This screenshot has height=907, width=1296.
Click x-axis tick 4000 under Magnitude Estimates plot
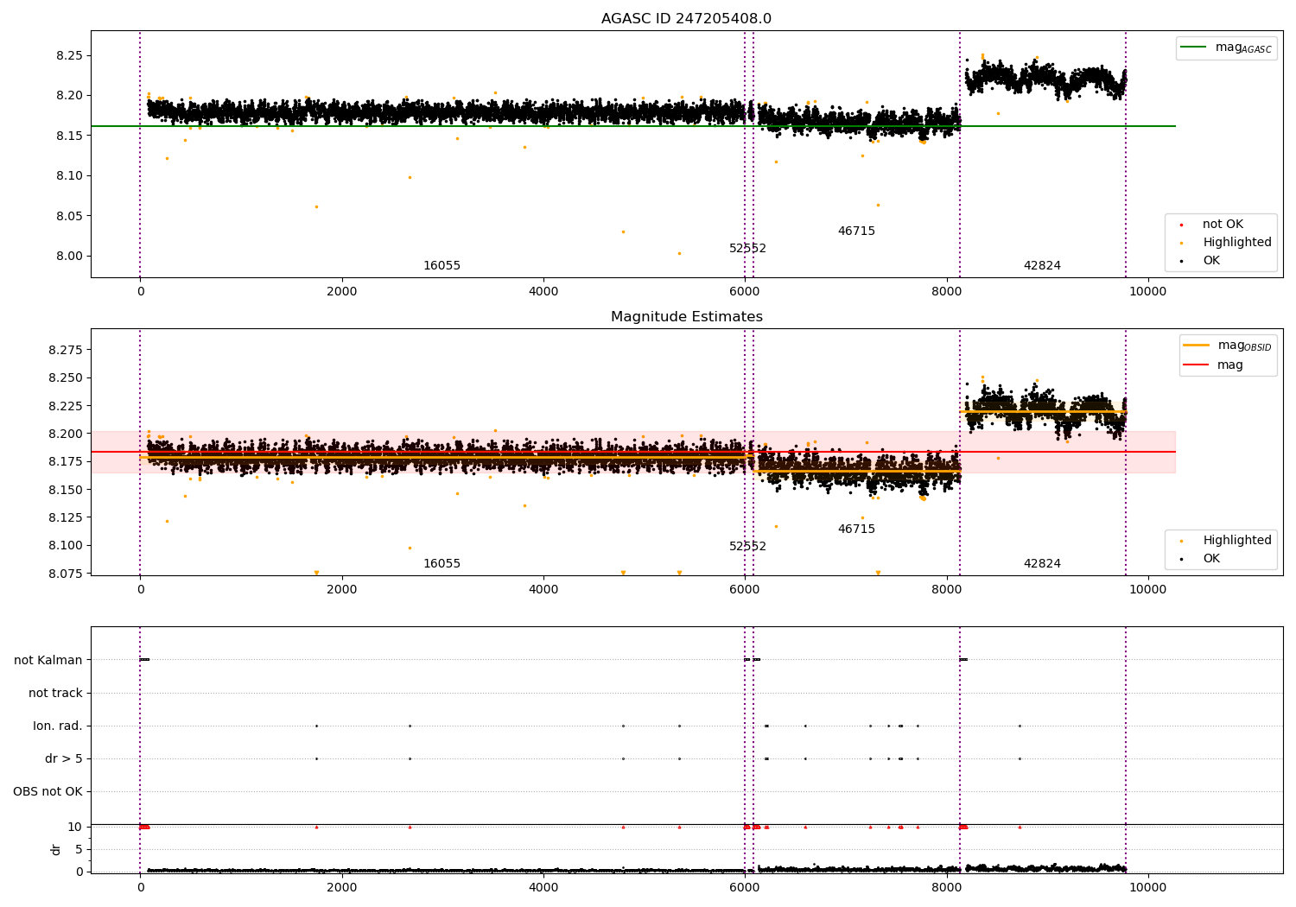pos(543,589)
